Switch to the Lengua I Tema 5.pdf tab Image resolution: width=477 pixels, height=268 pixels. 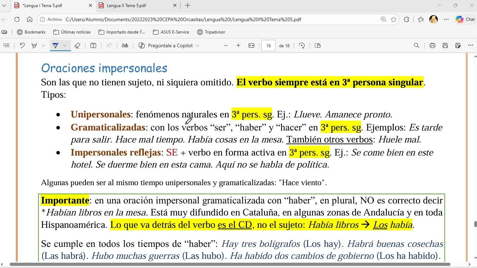pos(53,5)
